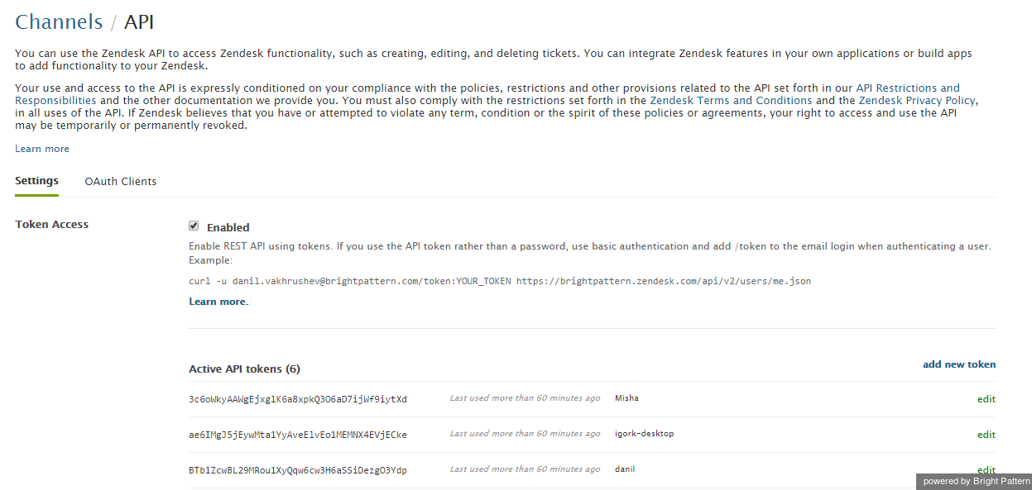Viewport: 1032px width, 490px height.
Task: Click Active API tokens (6) heading
Action: point(244,369)
